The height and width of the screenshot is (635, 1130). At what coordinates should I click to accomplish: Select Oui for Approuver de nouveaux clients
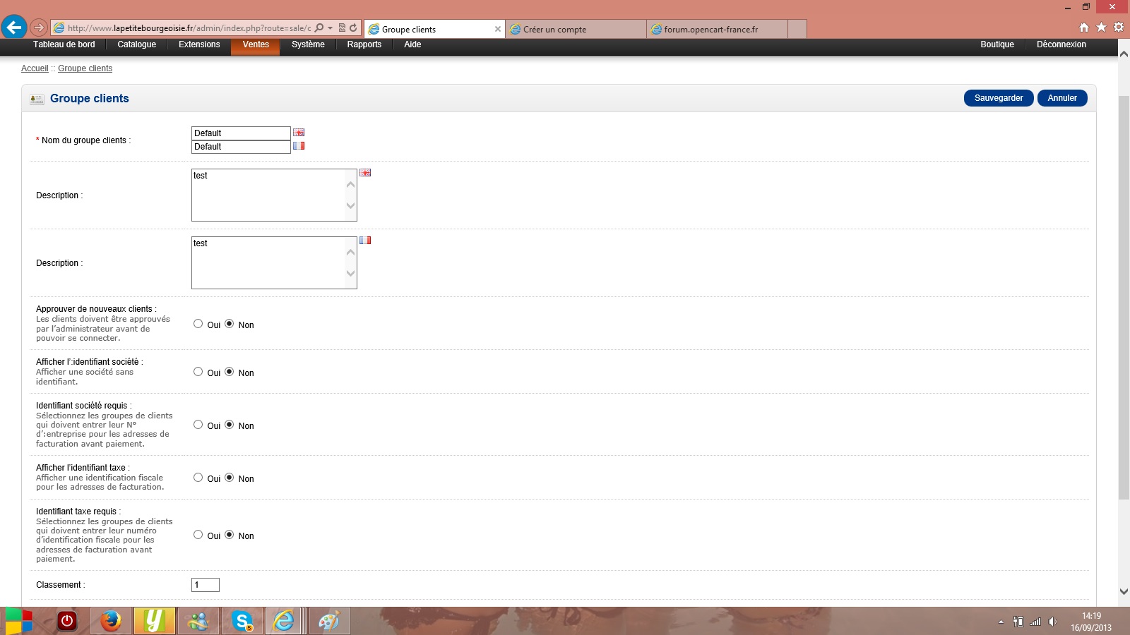198,324
